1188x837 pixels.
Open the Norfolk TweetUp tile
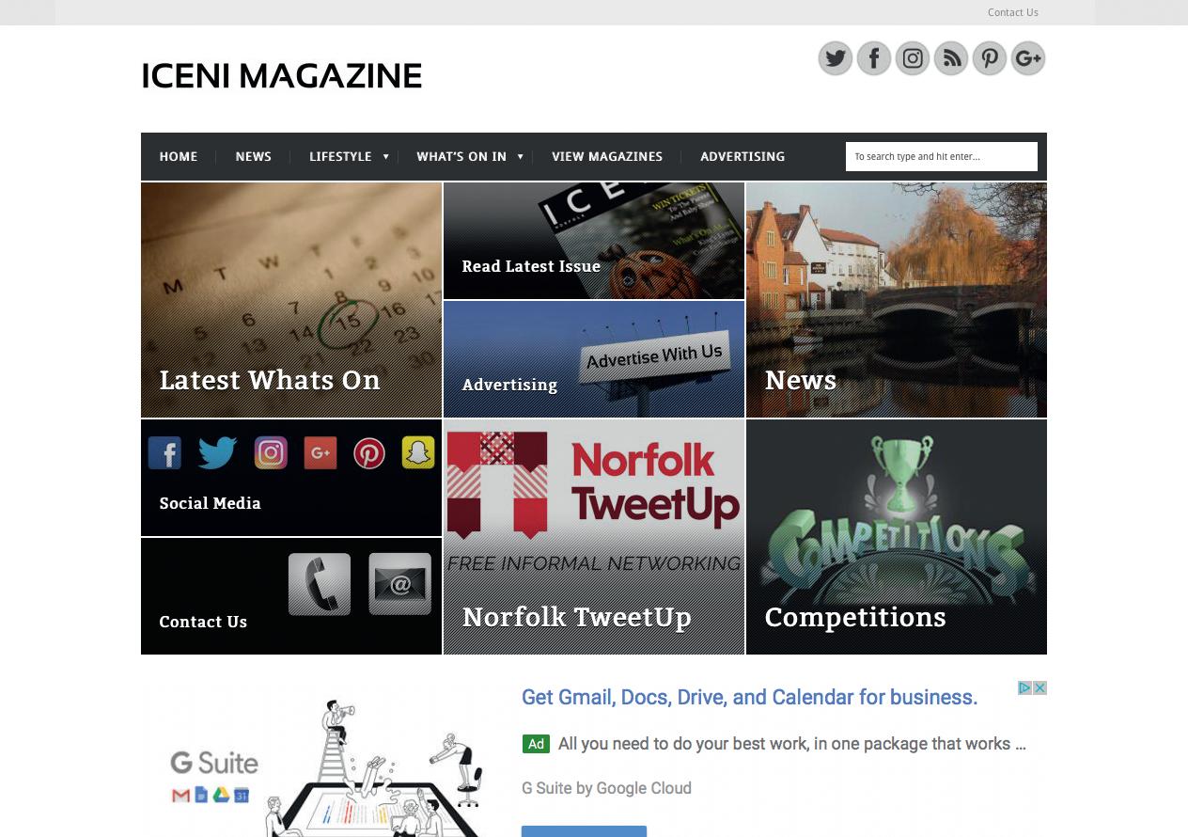click(594, 537)
